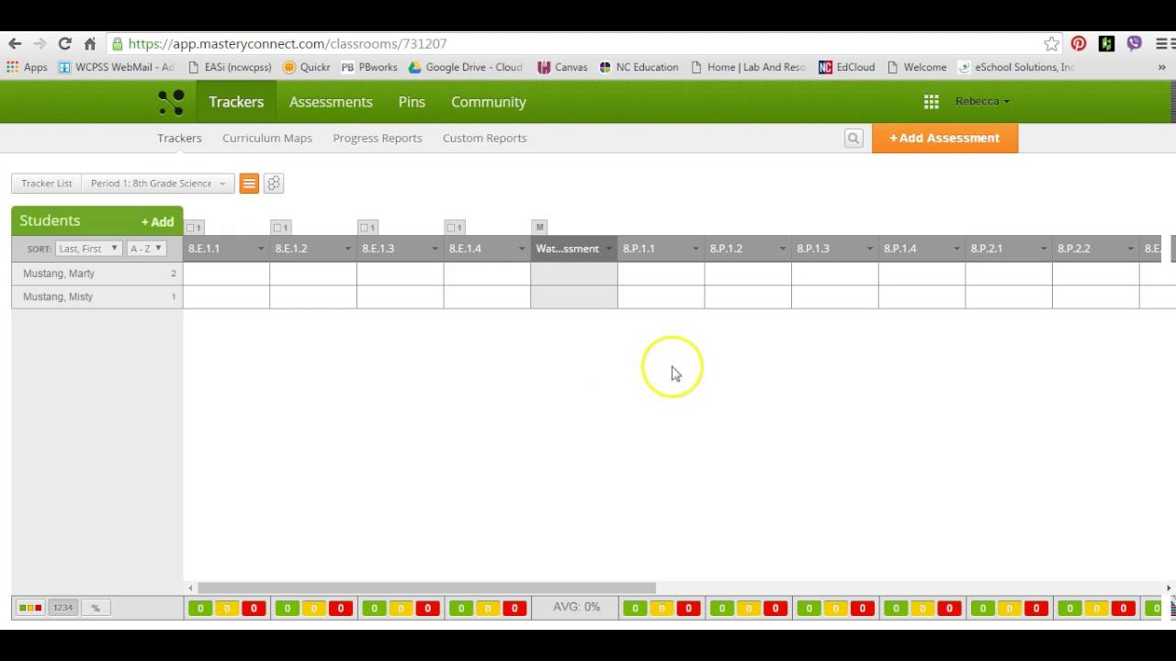This screenshot has height=661, width=1176.
Task: Open the Apps bookmarks shortcut
Action: (27, 67)
